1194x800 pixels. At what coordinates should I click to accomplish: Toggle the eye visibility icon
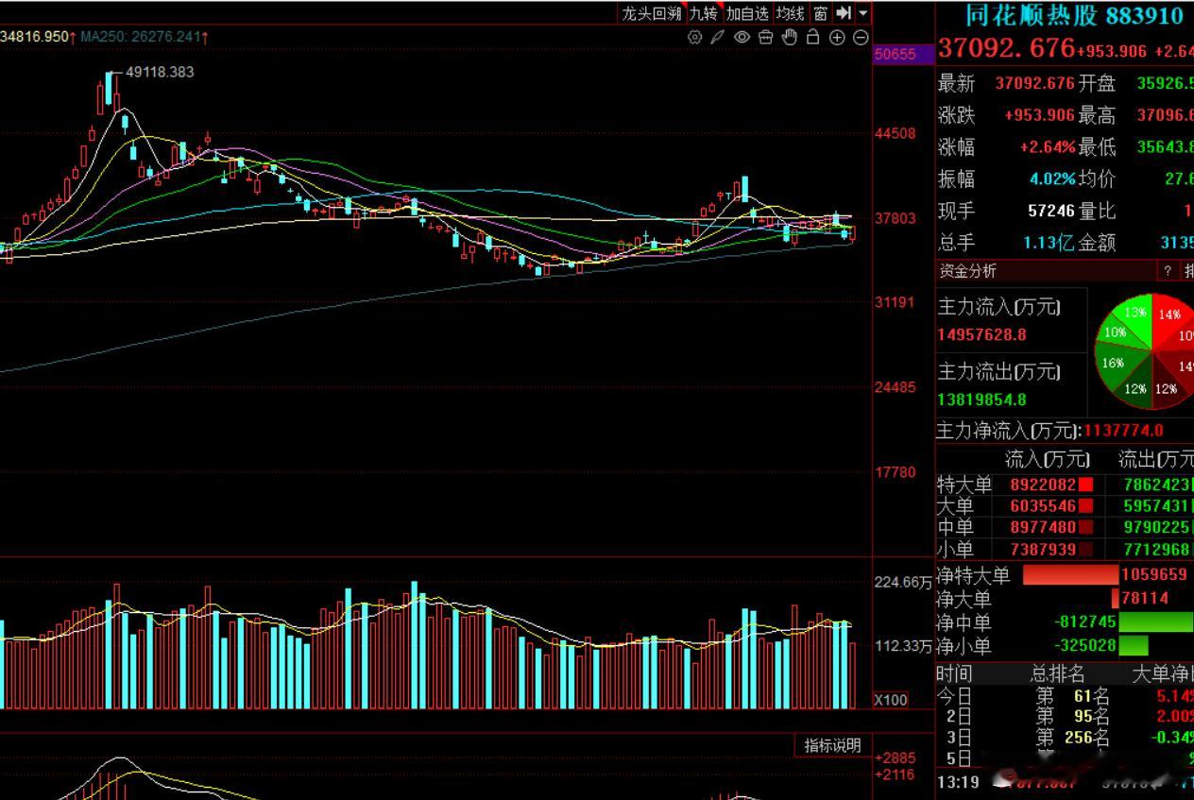(x=742, y=37)
